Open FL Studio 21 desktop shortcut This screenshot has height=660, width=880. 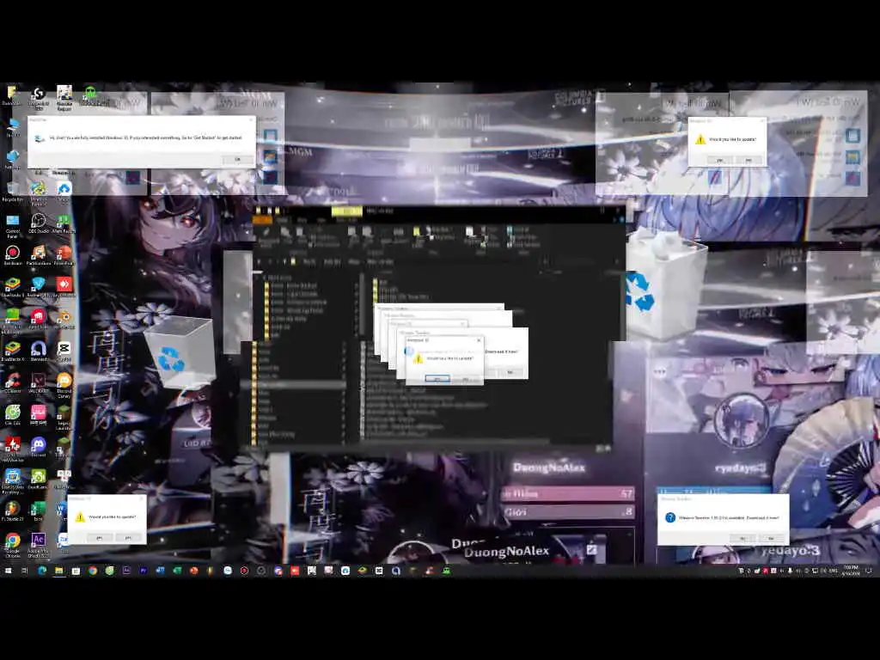(x=12, y=510)
